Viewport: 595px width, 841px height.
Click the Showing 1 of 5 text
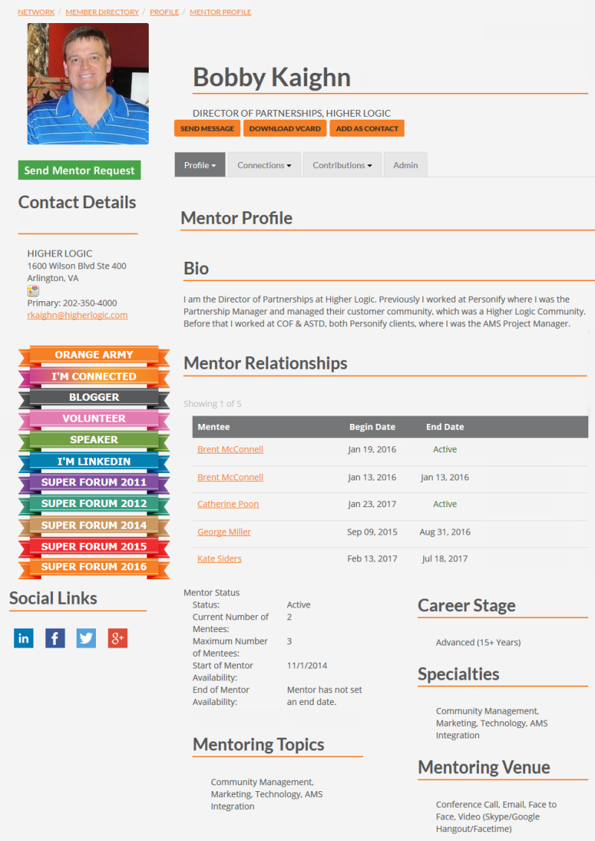click(213, 404)
